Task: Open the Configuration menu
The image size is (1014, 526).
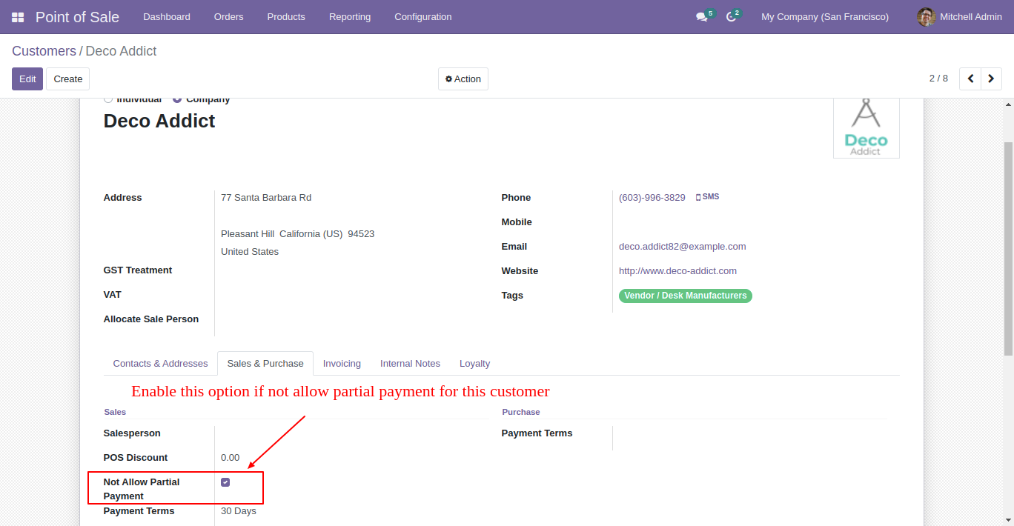Action: pos(423,17)
